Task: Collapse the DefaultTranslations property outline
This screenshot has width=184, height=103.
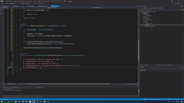Action: (13, 55)
